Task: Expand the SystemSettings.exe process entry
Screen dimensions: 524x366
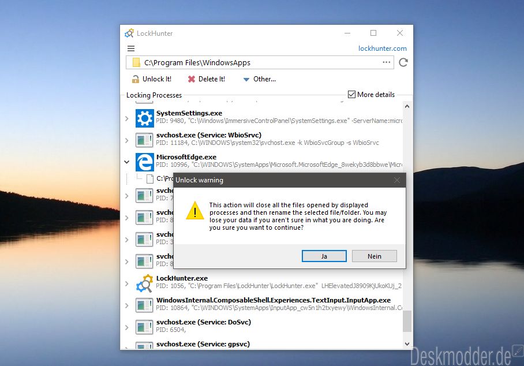Action: coord(126,118)
